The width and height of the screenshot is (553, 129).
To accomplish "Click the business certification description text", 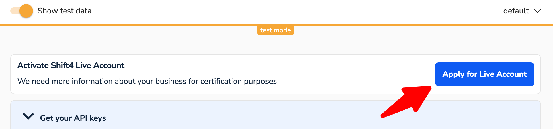I will (x=147, y=81).
